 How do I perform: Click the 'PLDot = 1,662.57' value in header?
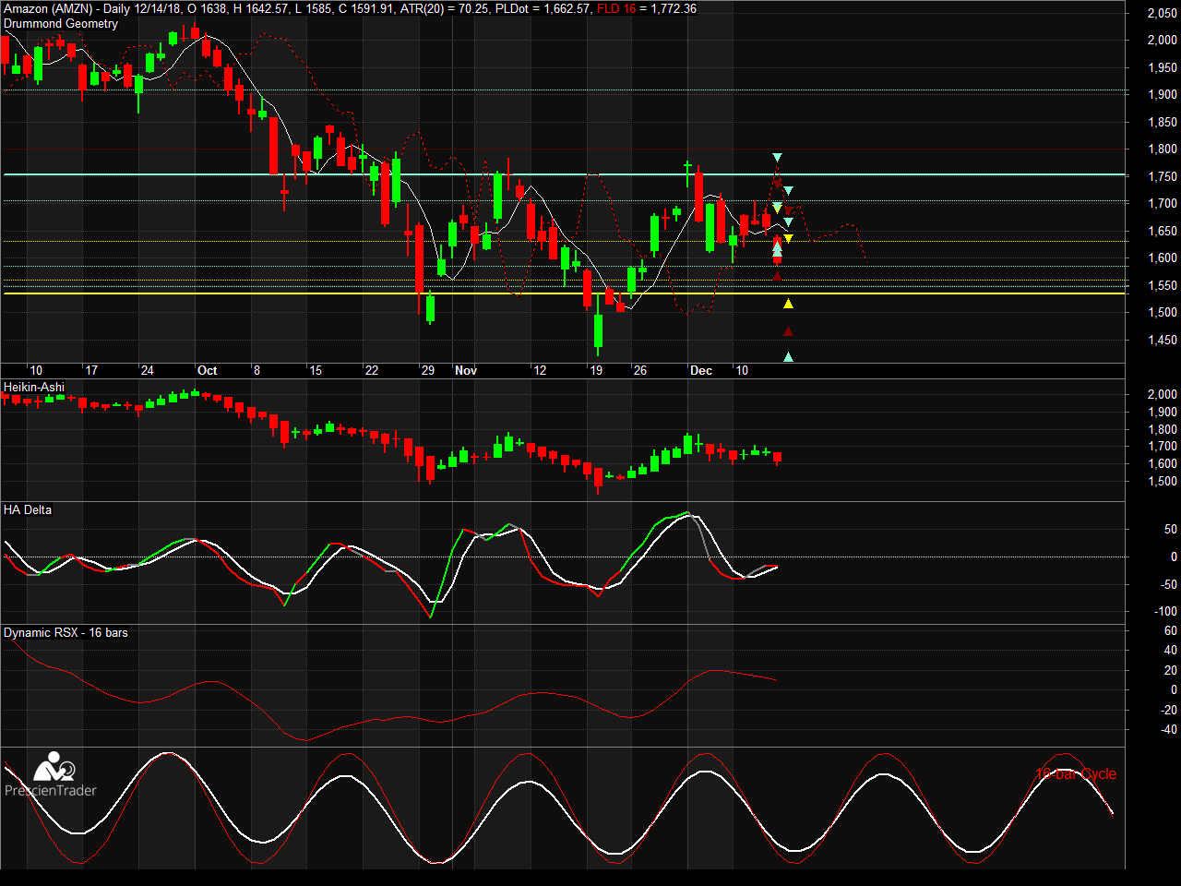(543, 8)
